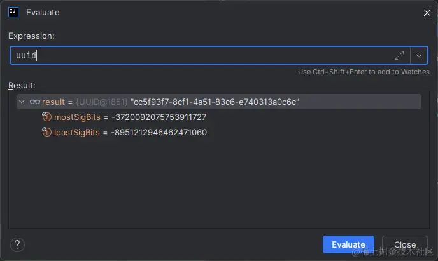Expand the expression editor with the arrows icon
Image resolution: width=438 pixels, height=261 pixels.
399,55
